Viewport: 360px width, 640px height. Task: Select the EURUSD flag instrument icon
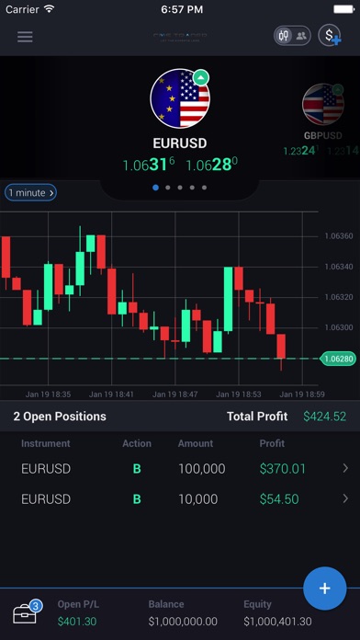coord(180,98)
